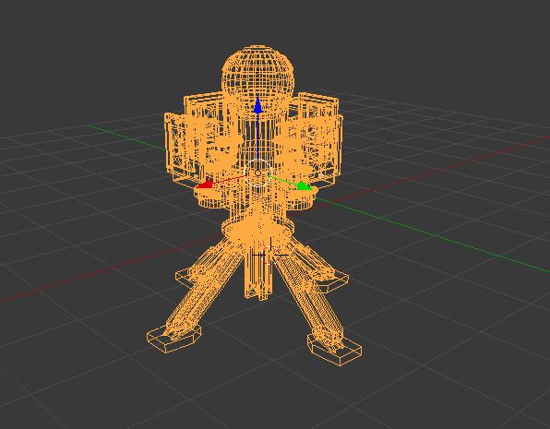Viewport: 550px width, 429px height.
Task: Click the white circle at gizmo center
Action: click(x=257, y=173)
